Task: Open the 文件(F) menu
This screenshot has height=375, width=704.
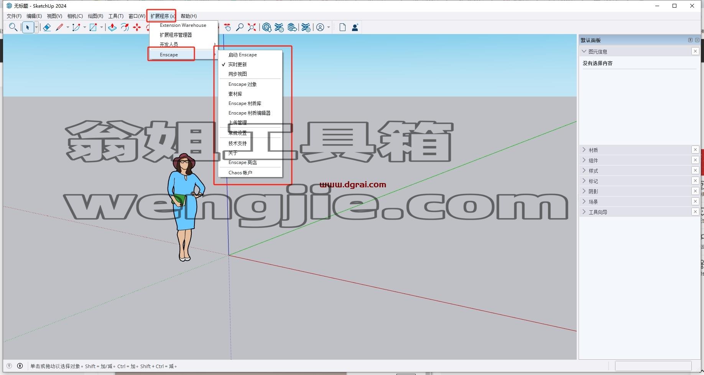Action: (14, 16)
